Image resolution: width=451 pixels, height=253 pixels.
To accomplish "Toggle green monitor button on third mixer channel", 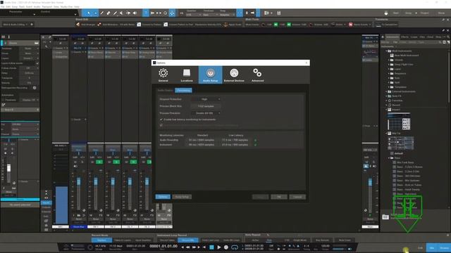I will click(116, 162).
